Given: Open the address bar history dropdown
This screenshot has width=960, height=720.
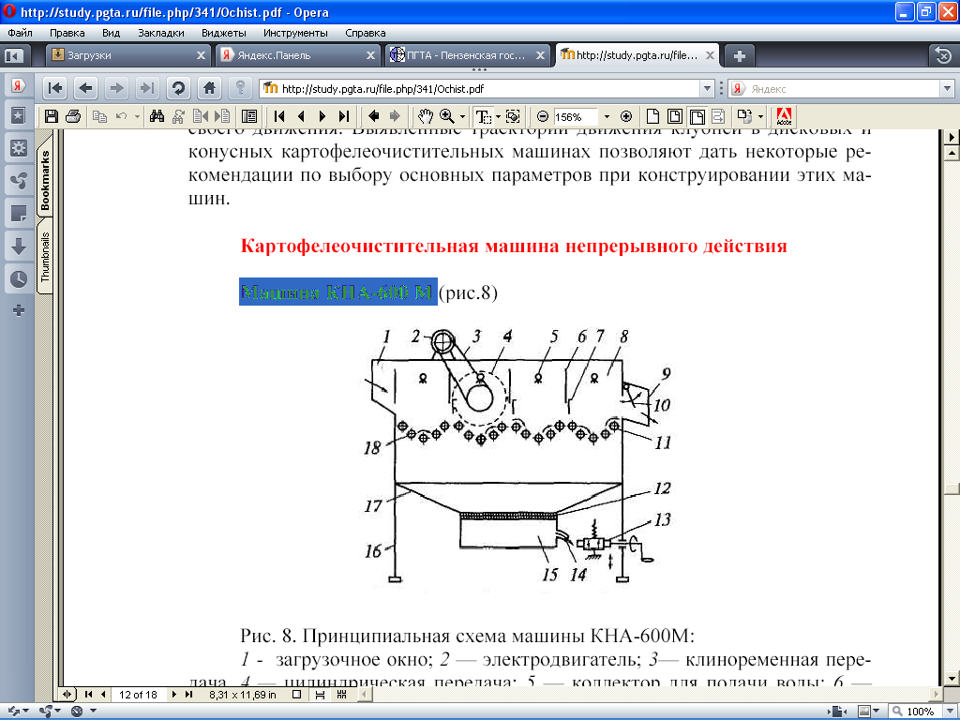Looking at the screenshot, I should (x=707, y=89).
